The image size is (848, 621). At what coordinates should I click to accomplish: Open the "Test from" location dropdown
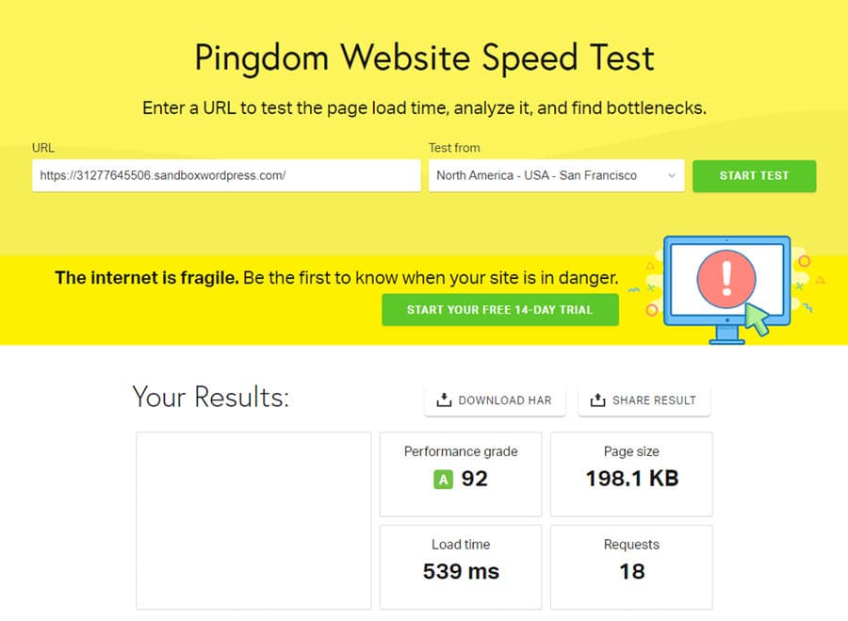click(x=556, y=176)
